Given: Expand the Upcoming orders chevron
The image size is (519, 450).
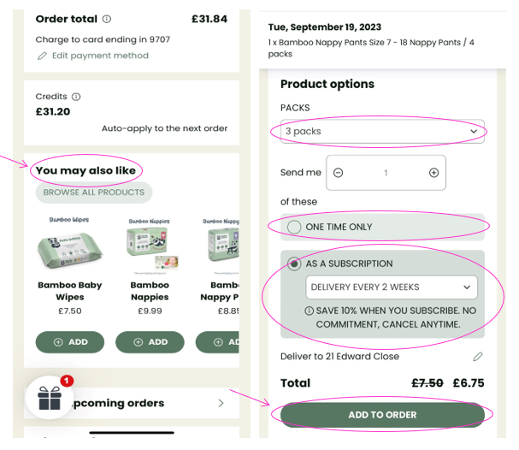Looking at the screenshot, I should pos(221,403).
